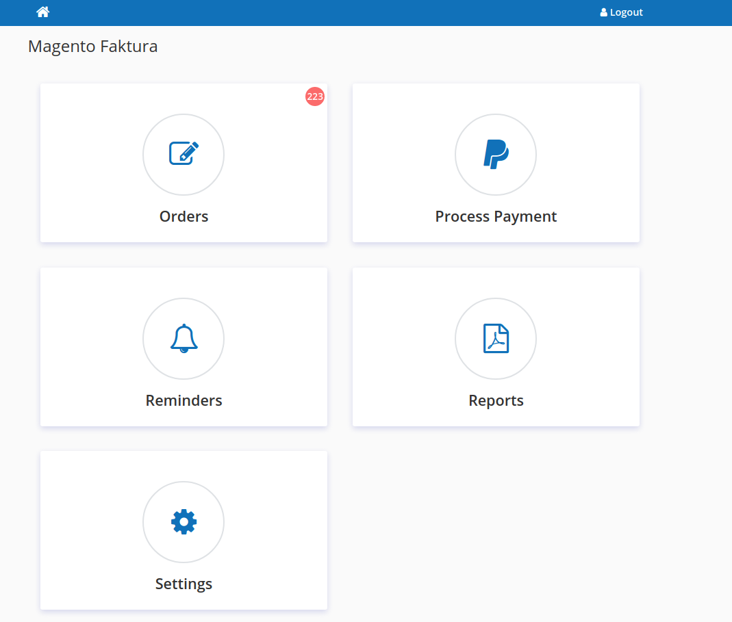
Task: Click the Magento Faktura page heading
Action: point(92,47)
